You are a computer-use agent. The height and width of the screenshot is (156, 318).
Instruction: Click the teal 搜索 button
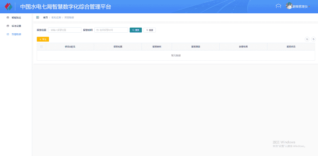pos(135,30)
